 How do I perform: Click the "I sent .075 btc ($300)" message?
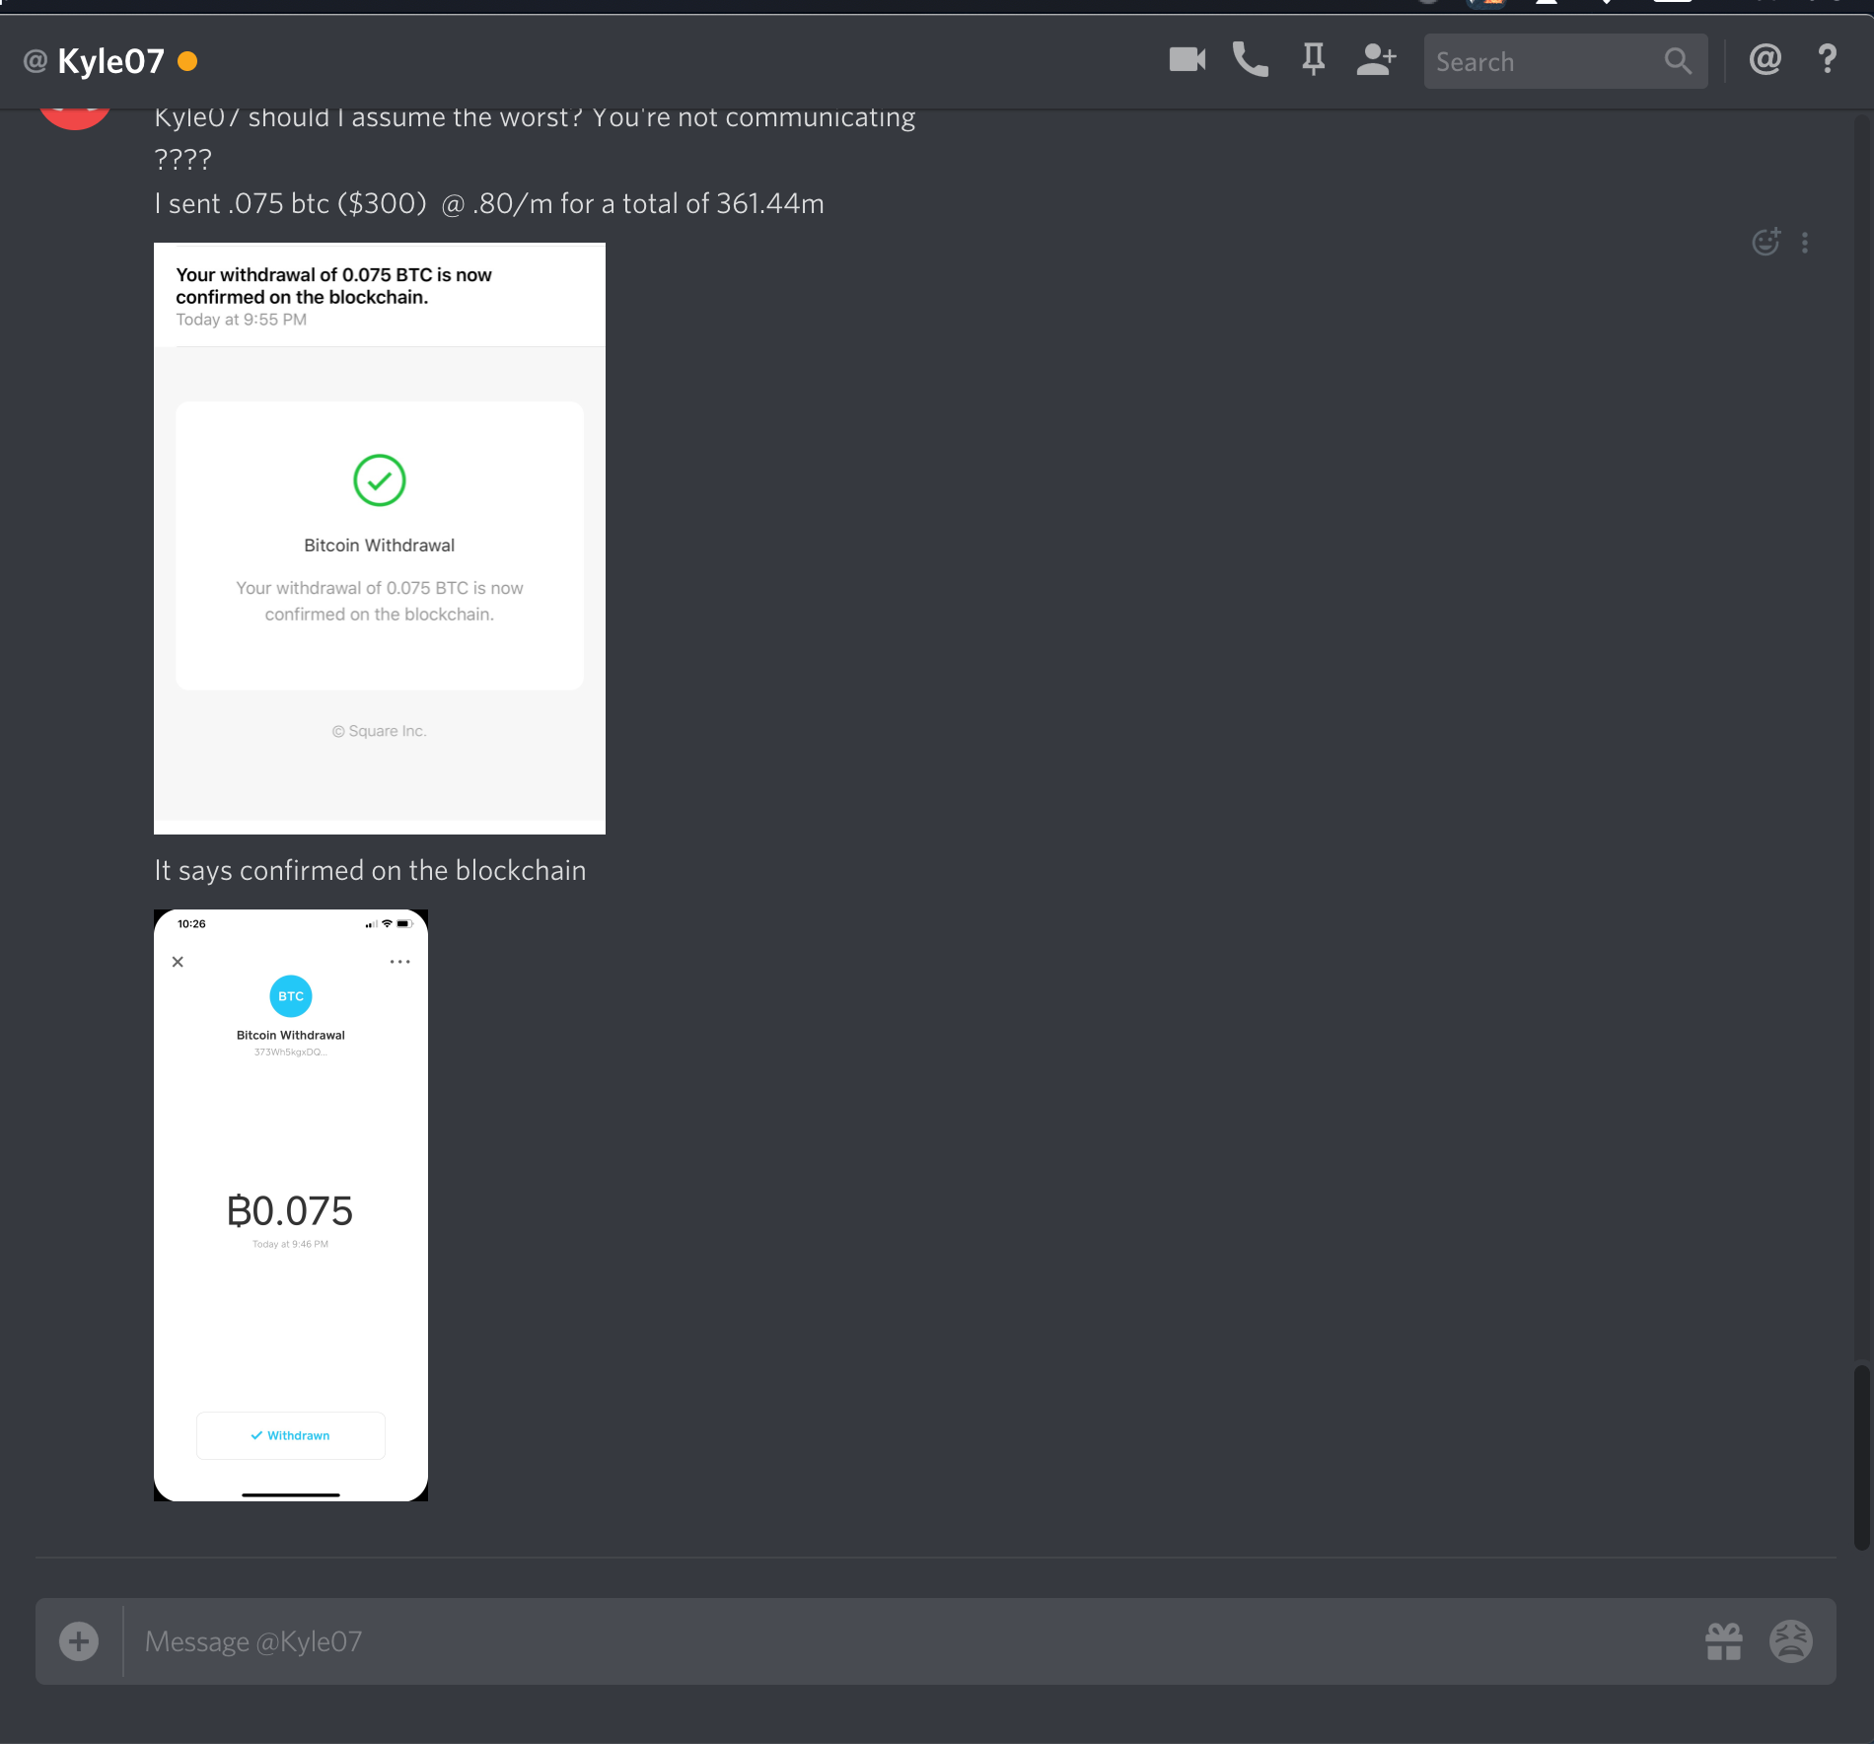489,203
